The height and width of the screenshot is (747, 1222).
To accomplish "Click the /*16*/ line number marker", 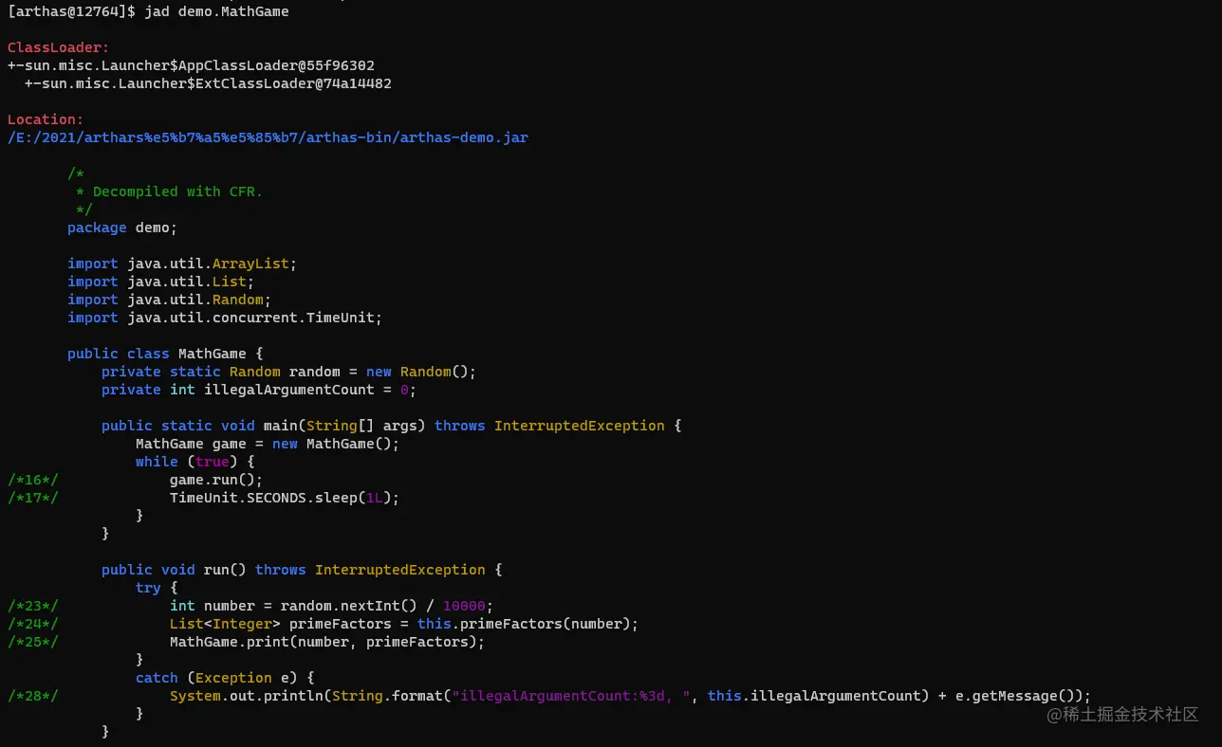I will coord(33,480).
